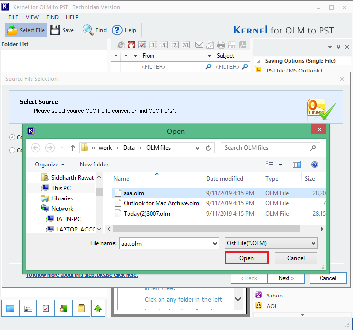
Task: Open the tasks clipboard icon at bottom
Action: [46, 308]
